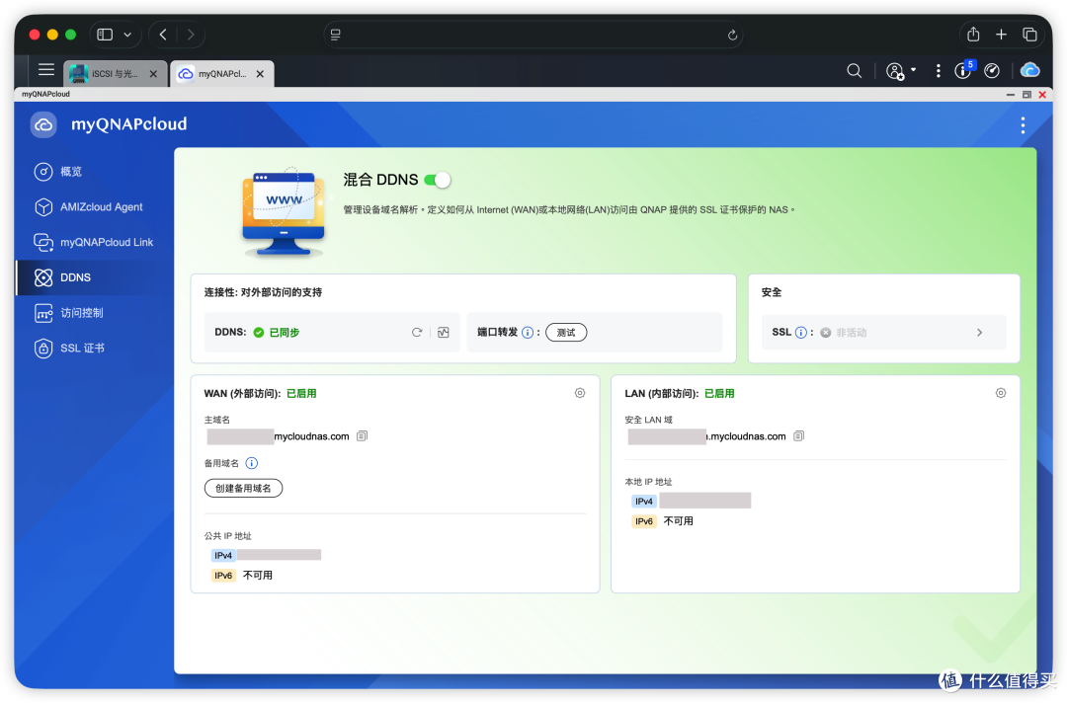Open the dashboard gauge icon
This screenshot has height=703, width=1067.
pos(992,71)
